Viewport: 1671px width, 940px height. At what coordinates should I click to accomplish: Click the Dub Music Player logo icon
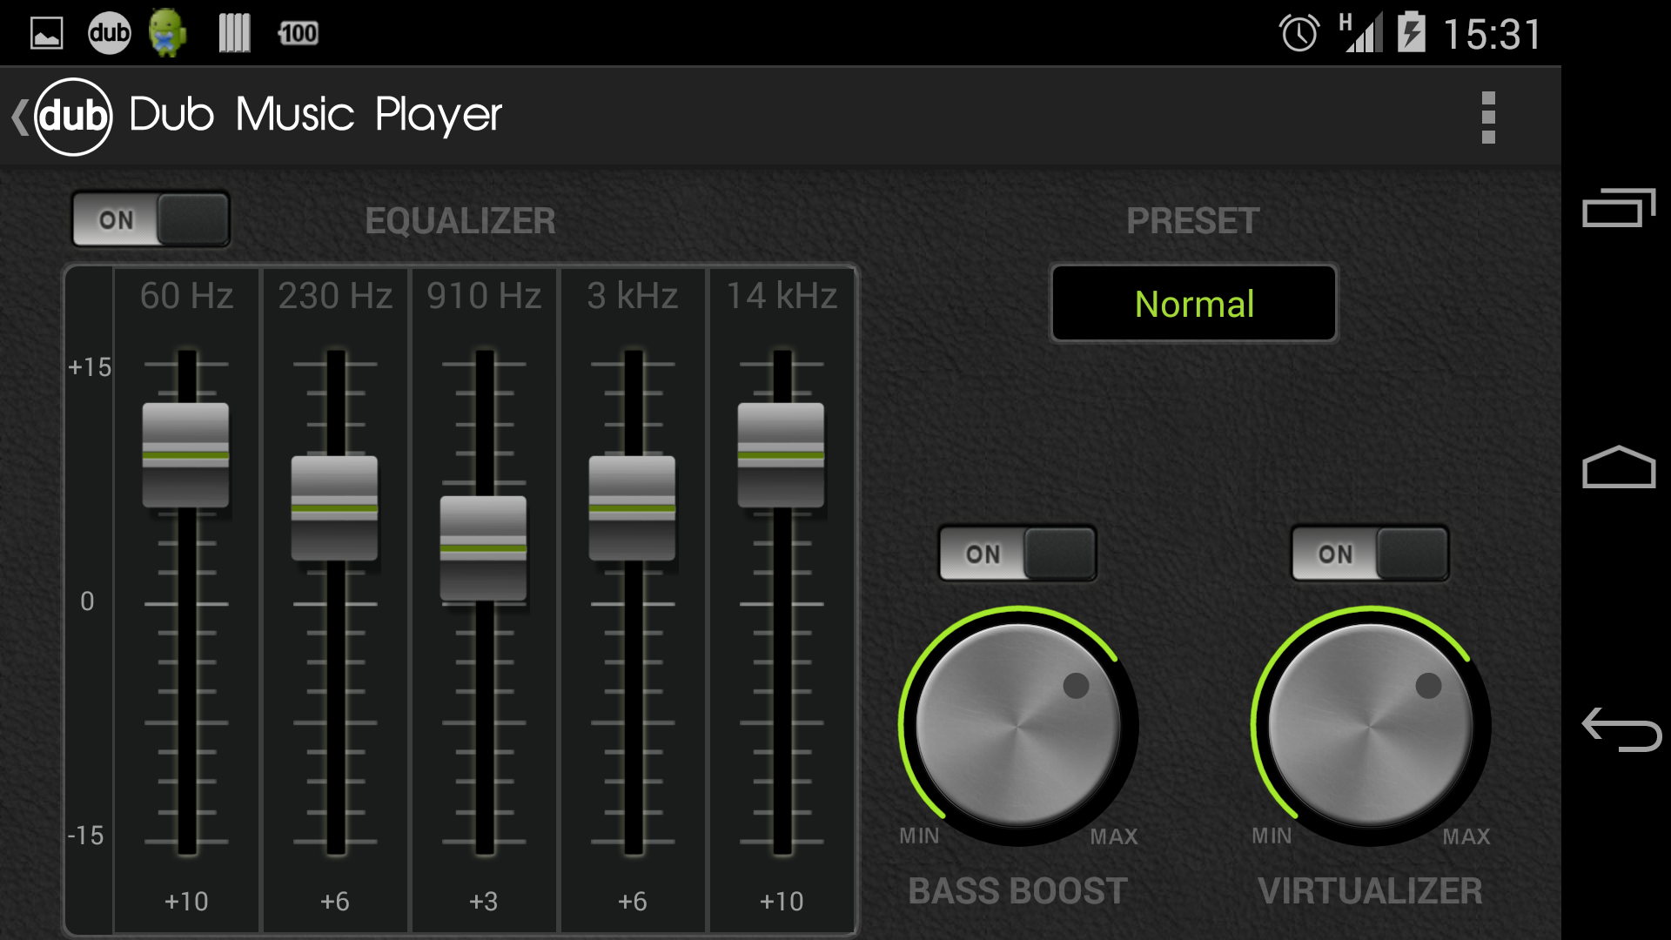point(73,114)
